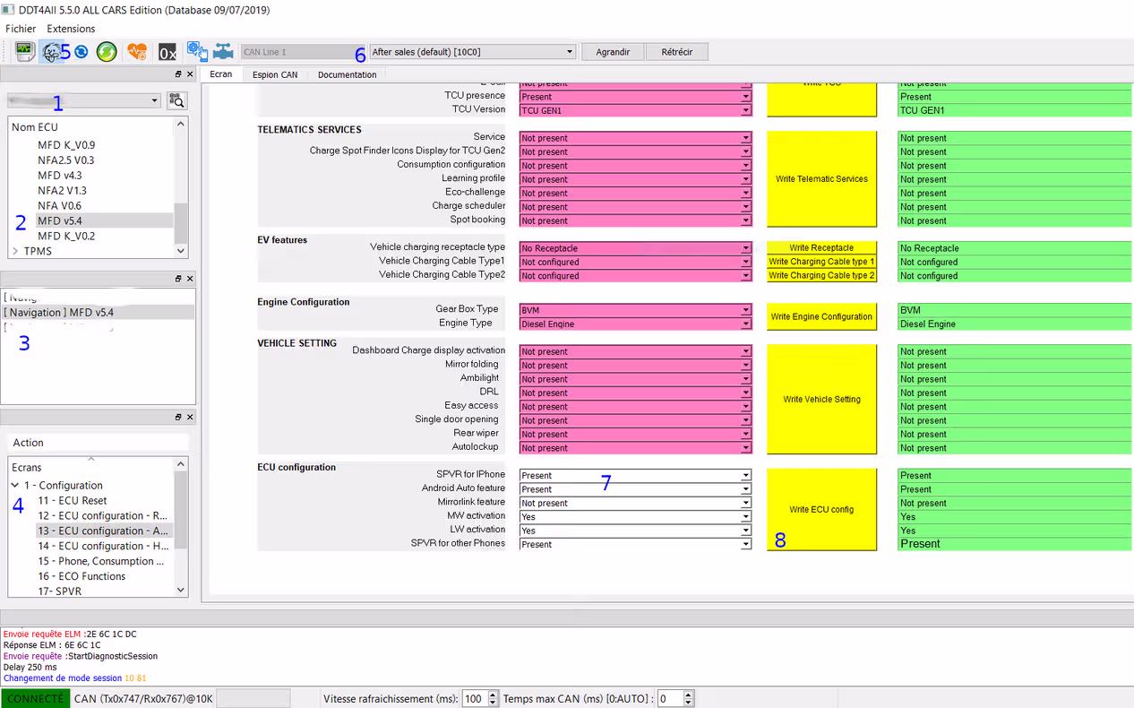This screenshot has width=1134, height=708.
Task: Open the 0x hex command tool
Action: [x=168, y=52]
